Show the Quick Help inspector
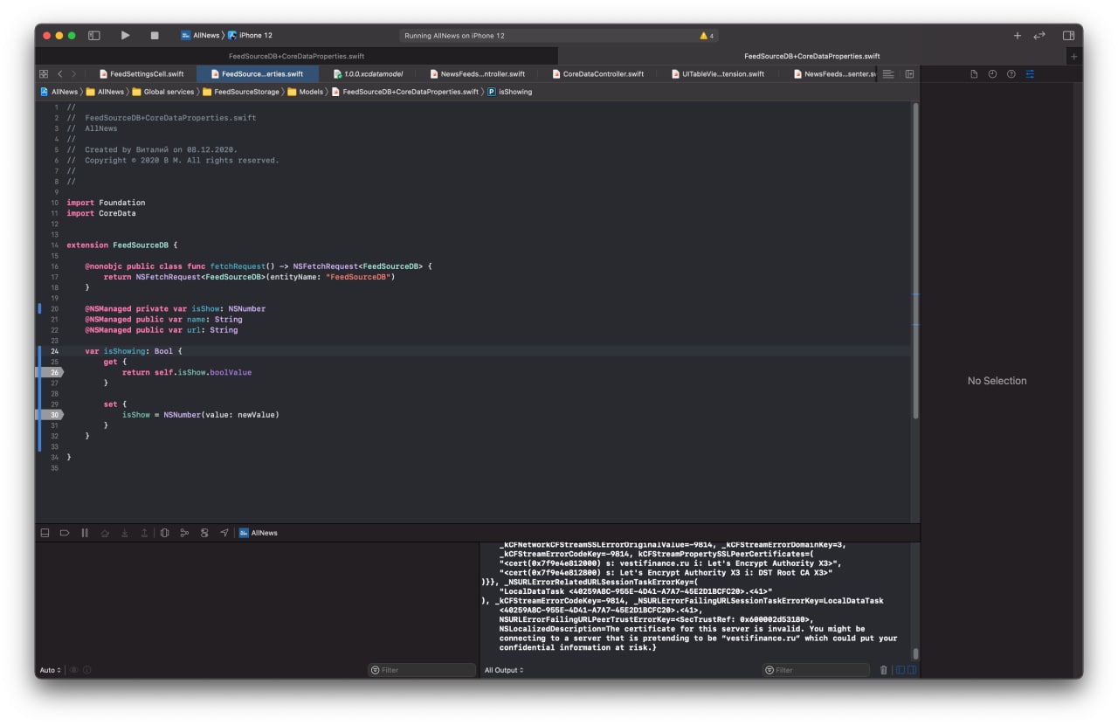 [1011, 74]
